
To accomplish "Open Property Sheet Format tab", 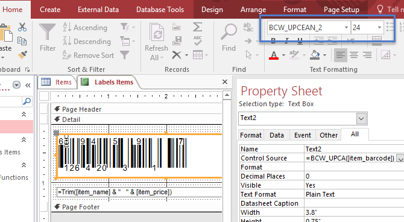I will coord(251,135).
